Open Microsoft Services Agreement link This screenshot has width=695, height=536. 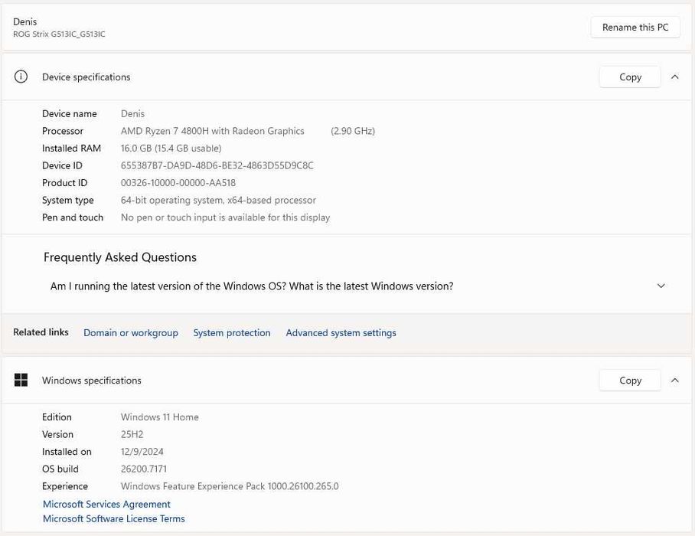click(106, 504)
